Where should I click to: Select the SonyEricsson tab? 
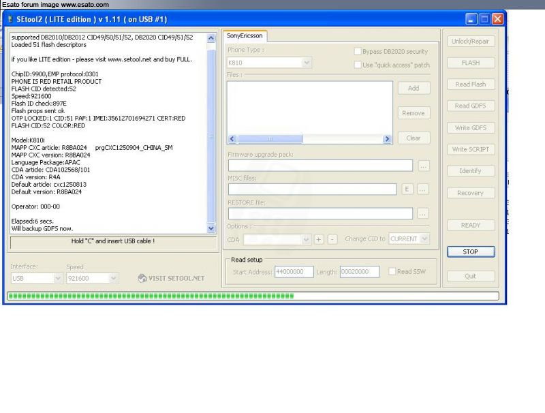pyautogui.click(x=245, y=36)
